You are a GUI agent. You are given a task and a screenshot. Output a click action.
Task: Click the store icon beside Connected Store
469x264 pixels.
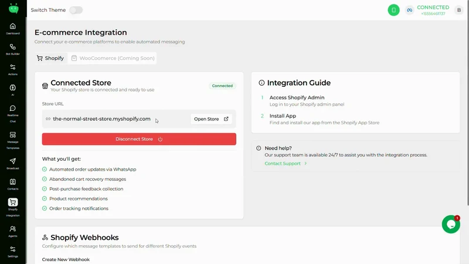45,86
